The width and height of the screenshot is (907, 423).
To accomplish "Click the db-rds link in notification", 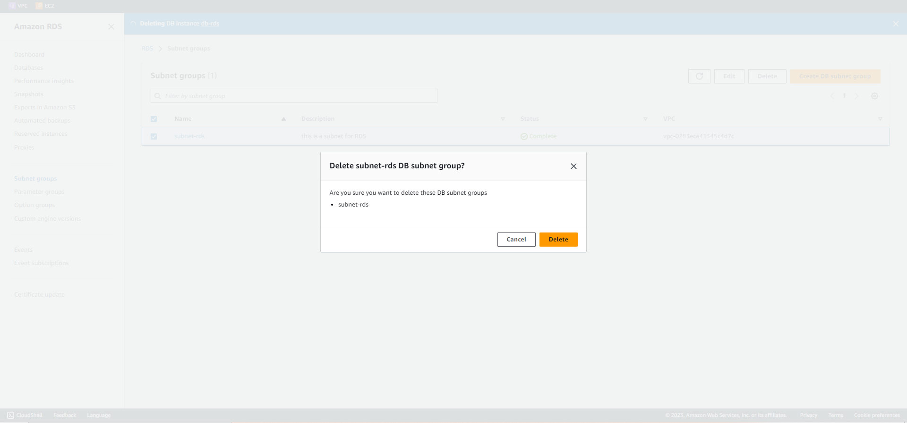I will click(210, 24).
